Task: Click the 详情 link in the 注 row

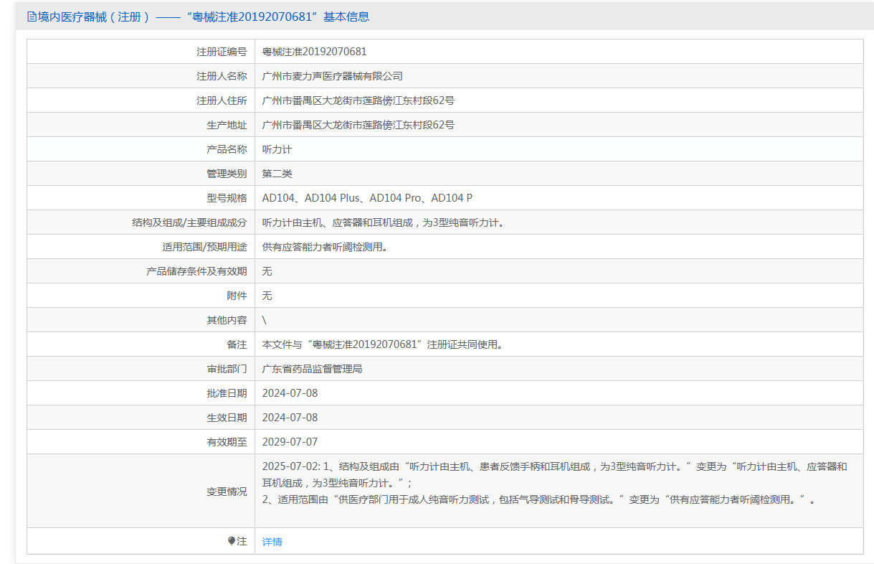Action: click(272, 542)
